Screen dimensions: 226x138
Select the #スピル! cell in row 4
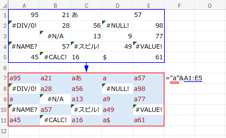[86, 46]
